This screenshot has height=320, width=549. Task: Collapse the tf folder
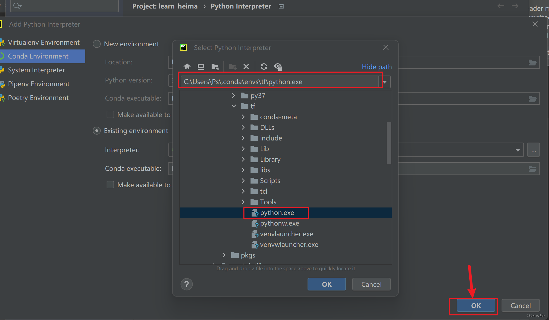point(234,106)
